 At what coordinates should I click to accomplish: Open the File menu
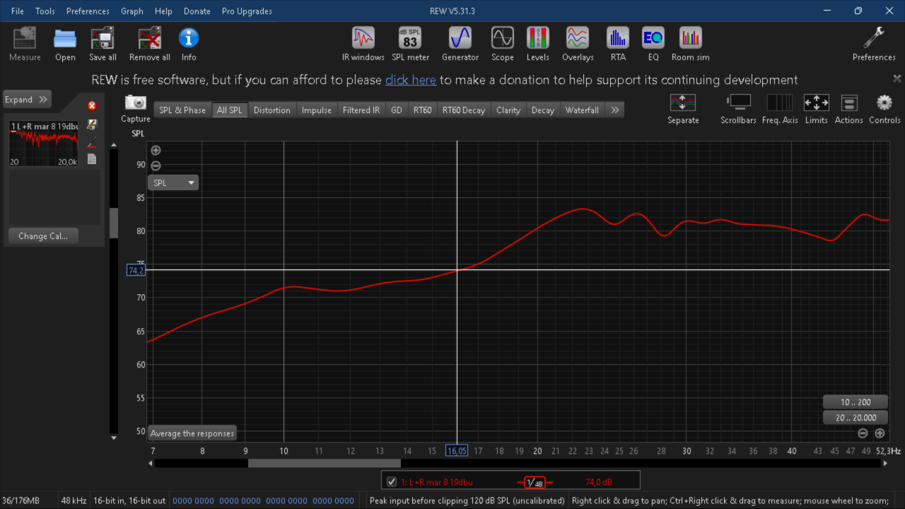(18, 11)
